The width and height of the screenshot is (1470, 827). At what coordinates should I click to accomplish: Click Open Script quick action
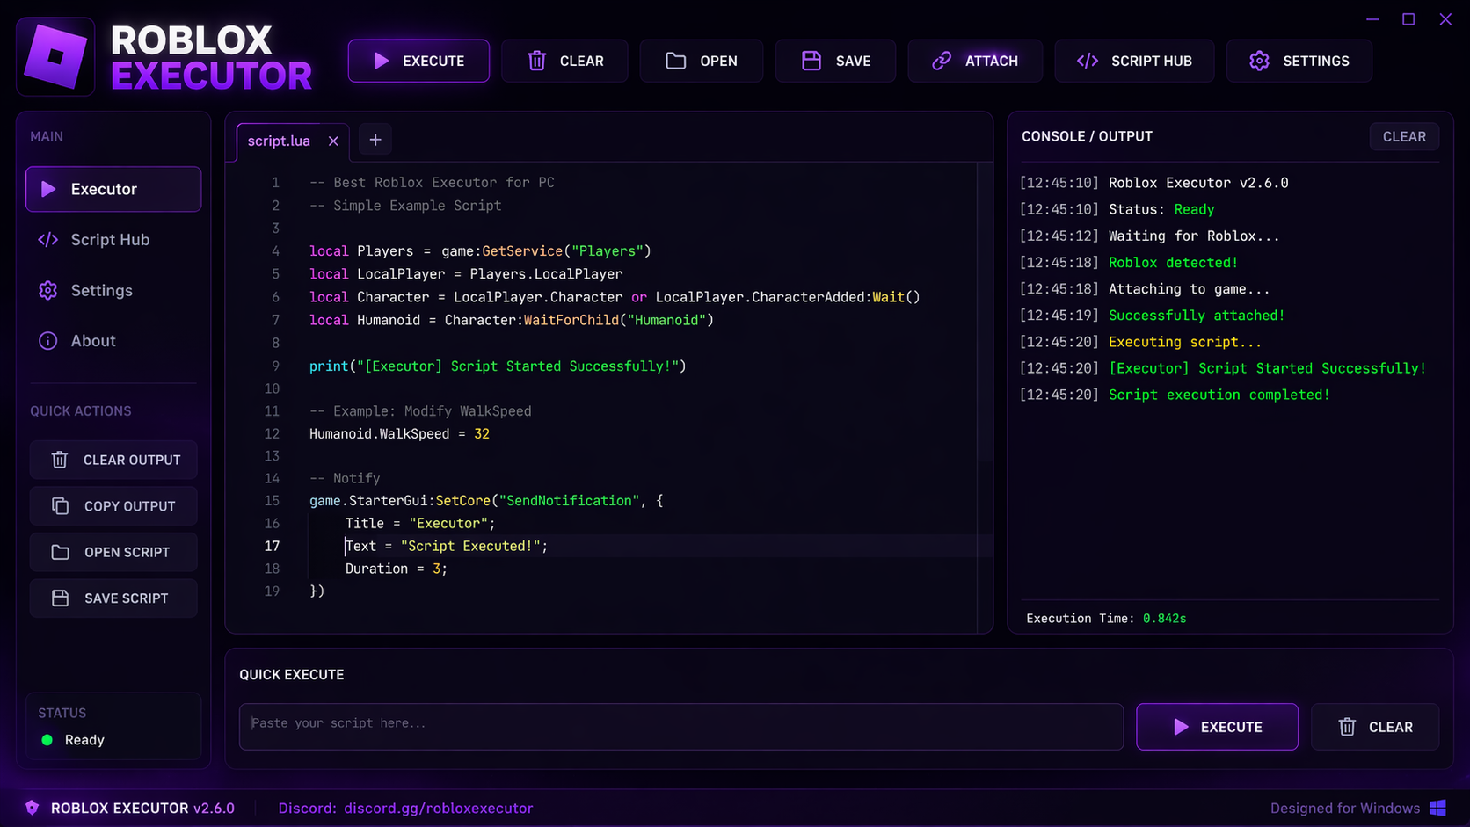[x=113, y=552]
